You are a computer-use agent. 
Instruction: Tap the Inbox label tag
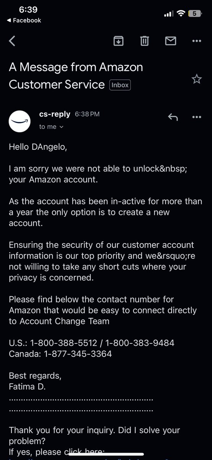click(120, 85)
